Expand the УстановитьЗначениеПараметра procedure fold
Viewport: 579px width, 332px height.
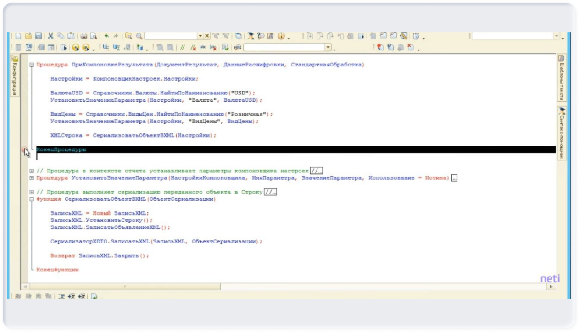click(32, 178)
